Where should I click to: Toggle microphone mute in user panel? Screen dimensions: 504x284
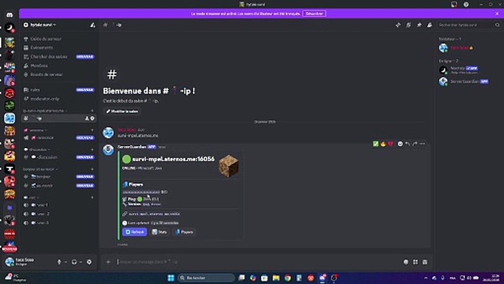click(59, 262)
